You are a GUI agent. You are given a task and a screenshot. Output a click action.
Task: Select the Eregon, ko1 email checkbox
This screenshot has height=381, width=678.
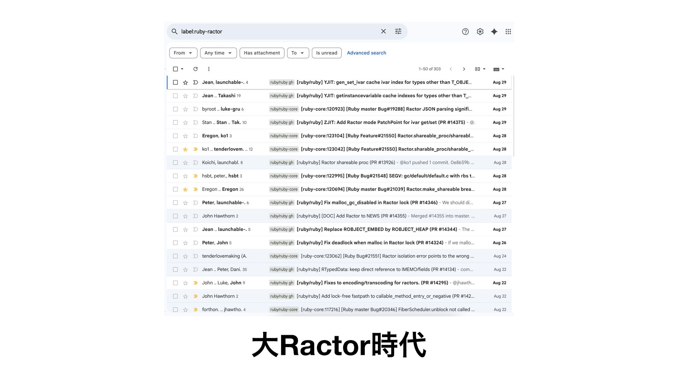pos(175,136)
